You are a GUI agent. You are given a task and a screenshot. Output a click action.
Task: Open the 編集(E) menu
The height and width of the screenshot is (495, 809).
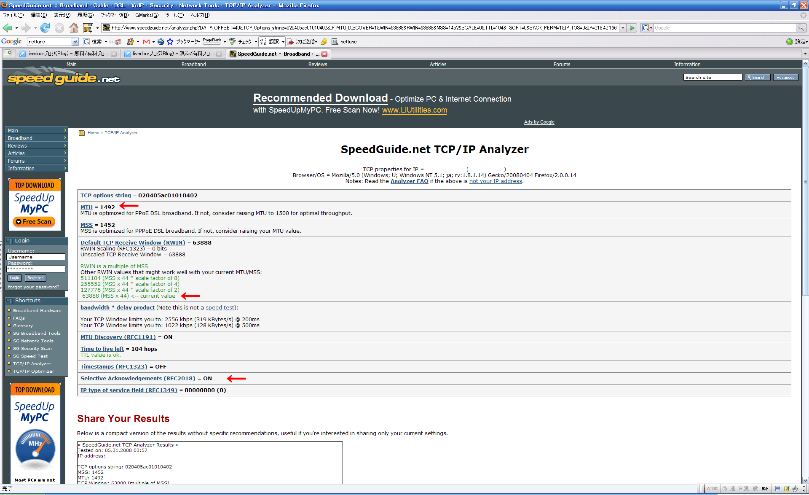(x=38, y=15)
